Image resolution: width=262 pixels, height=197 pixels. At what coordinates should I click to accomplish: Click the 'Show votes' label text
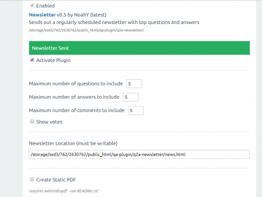[x=49, y=122]
